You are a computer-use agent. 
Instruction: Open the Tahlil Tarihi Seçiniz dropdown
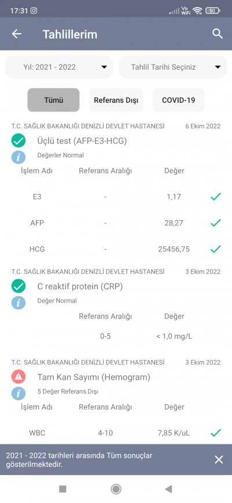pos(173,67)
